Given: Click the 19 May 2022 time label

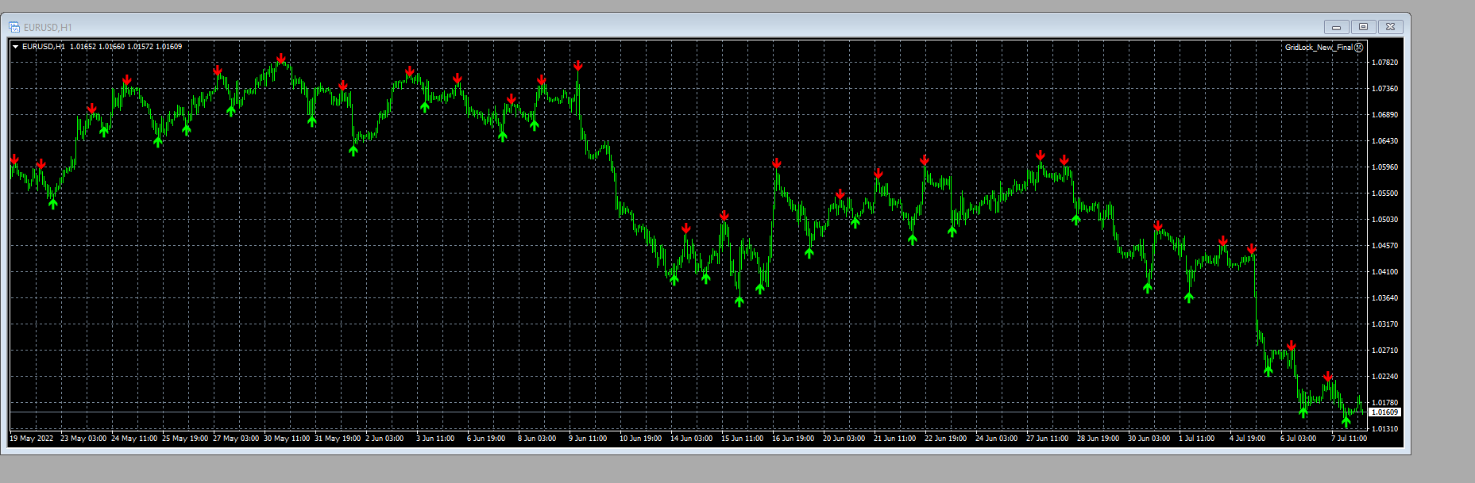Looking at the screenshot, I should coord(32,439).
